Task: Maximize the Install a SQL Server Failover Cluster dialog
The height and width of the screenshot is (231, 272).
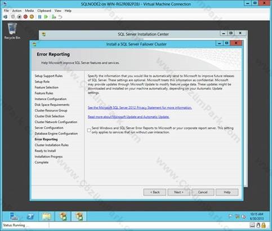Action: (227, 43)
